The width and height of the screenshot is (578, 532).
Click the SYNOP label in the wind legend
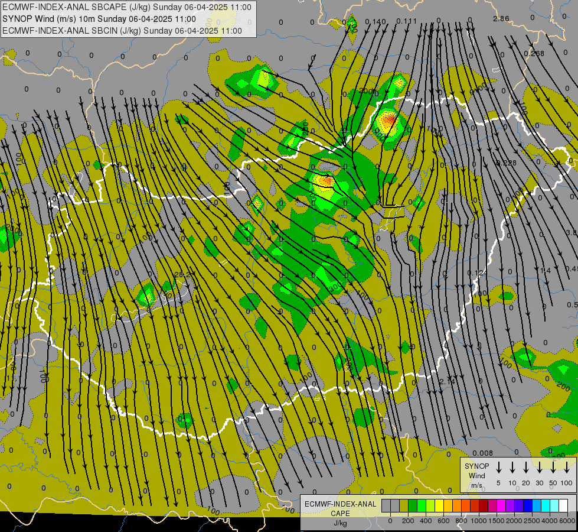(x=476, y=466)
